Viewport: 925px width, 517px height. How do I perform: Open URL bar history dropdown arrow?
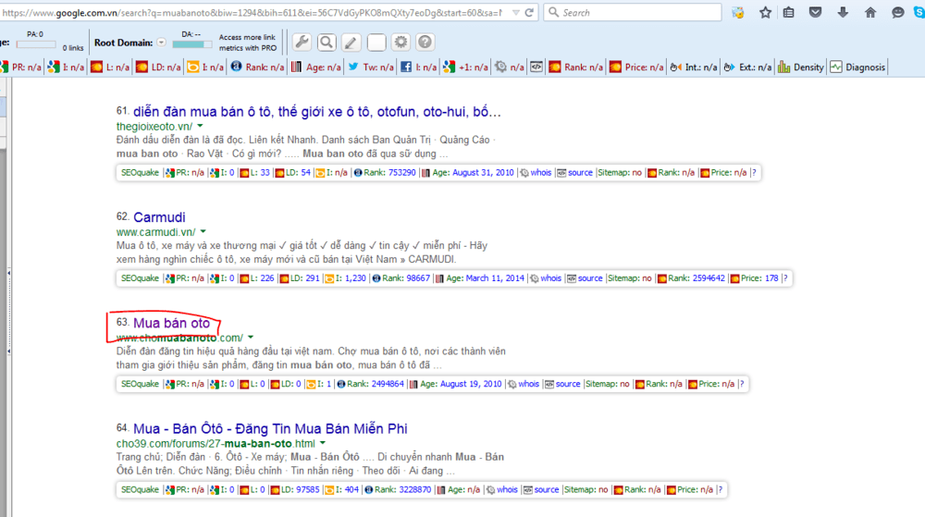tap(516, 12)
